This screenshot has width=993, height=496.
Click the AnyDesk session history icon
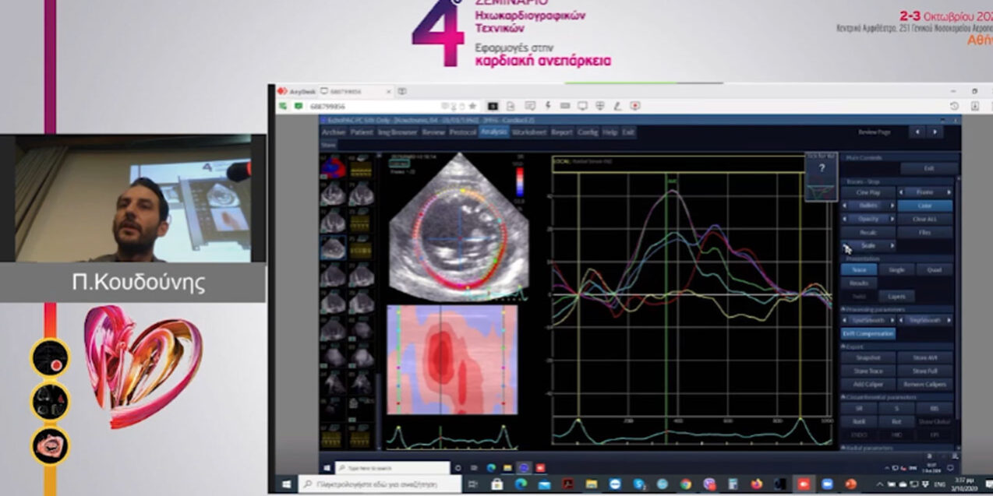pyautogui.click(x=954, y=106)
